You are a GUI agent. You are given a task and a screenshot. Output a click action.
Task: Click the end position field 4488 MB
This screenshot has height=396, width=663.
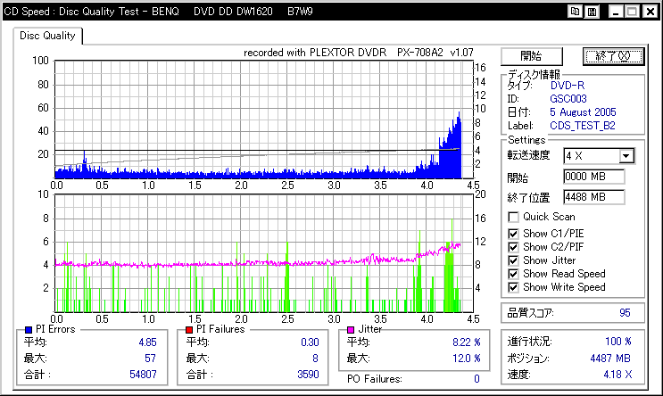point(593,197)
